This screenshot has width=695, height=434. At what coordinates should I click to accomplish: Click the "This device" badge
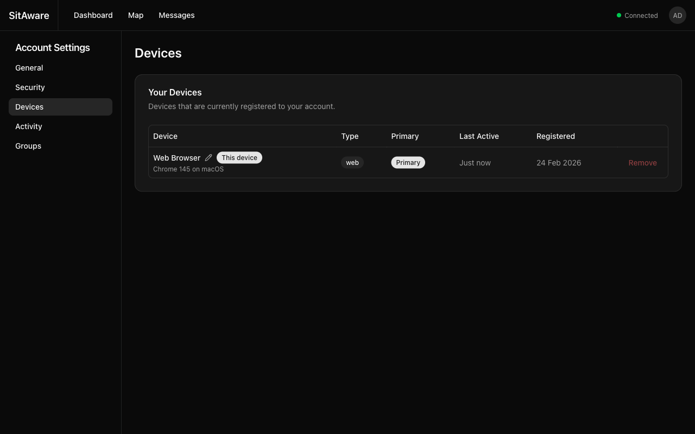(x=239, y=158)
